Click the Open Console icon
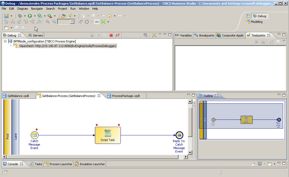The width and height of the screenshot is (289, 177). 270,164
